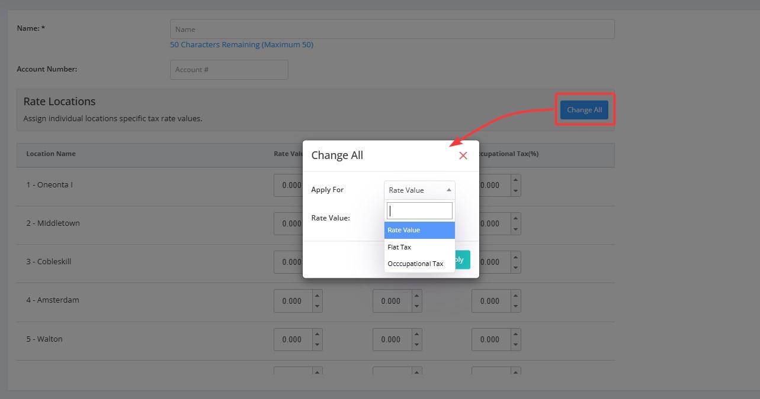Click Occupational Tax field for 4 - Amsterdam
Image resolution: width=760 pixels, height=399 pixels.
(491, 301)
